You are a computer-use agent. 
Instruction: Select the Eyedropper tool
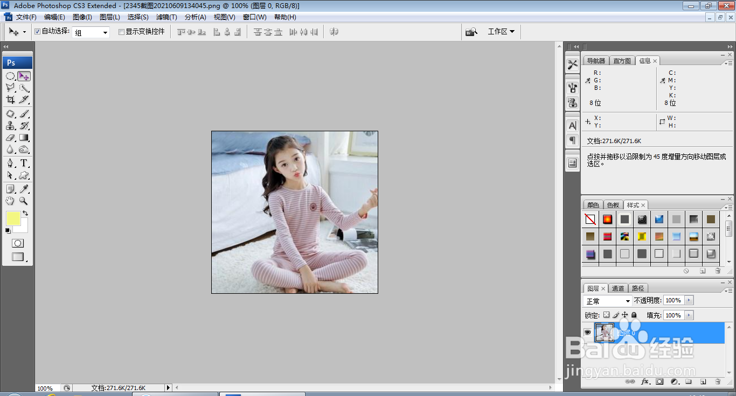click(24, 189)
